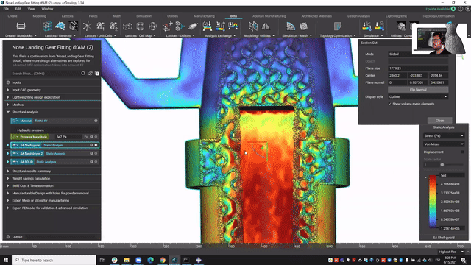
Task: Click the Unit Cell icon marked 2
Action: (x=113, y=26)
